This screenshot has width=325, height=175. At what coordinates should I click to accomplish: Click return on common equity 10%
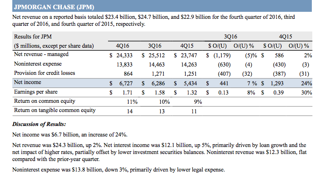point(164,102)
